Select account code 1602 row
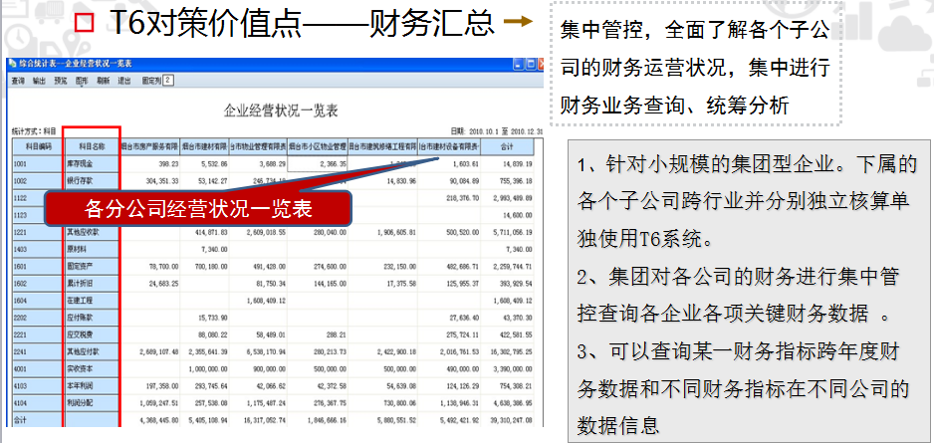Screen dimensions: 934x443 coord(38,284)
